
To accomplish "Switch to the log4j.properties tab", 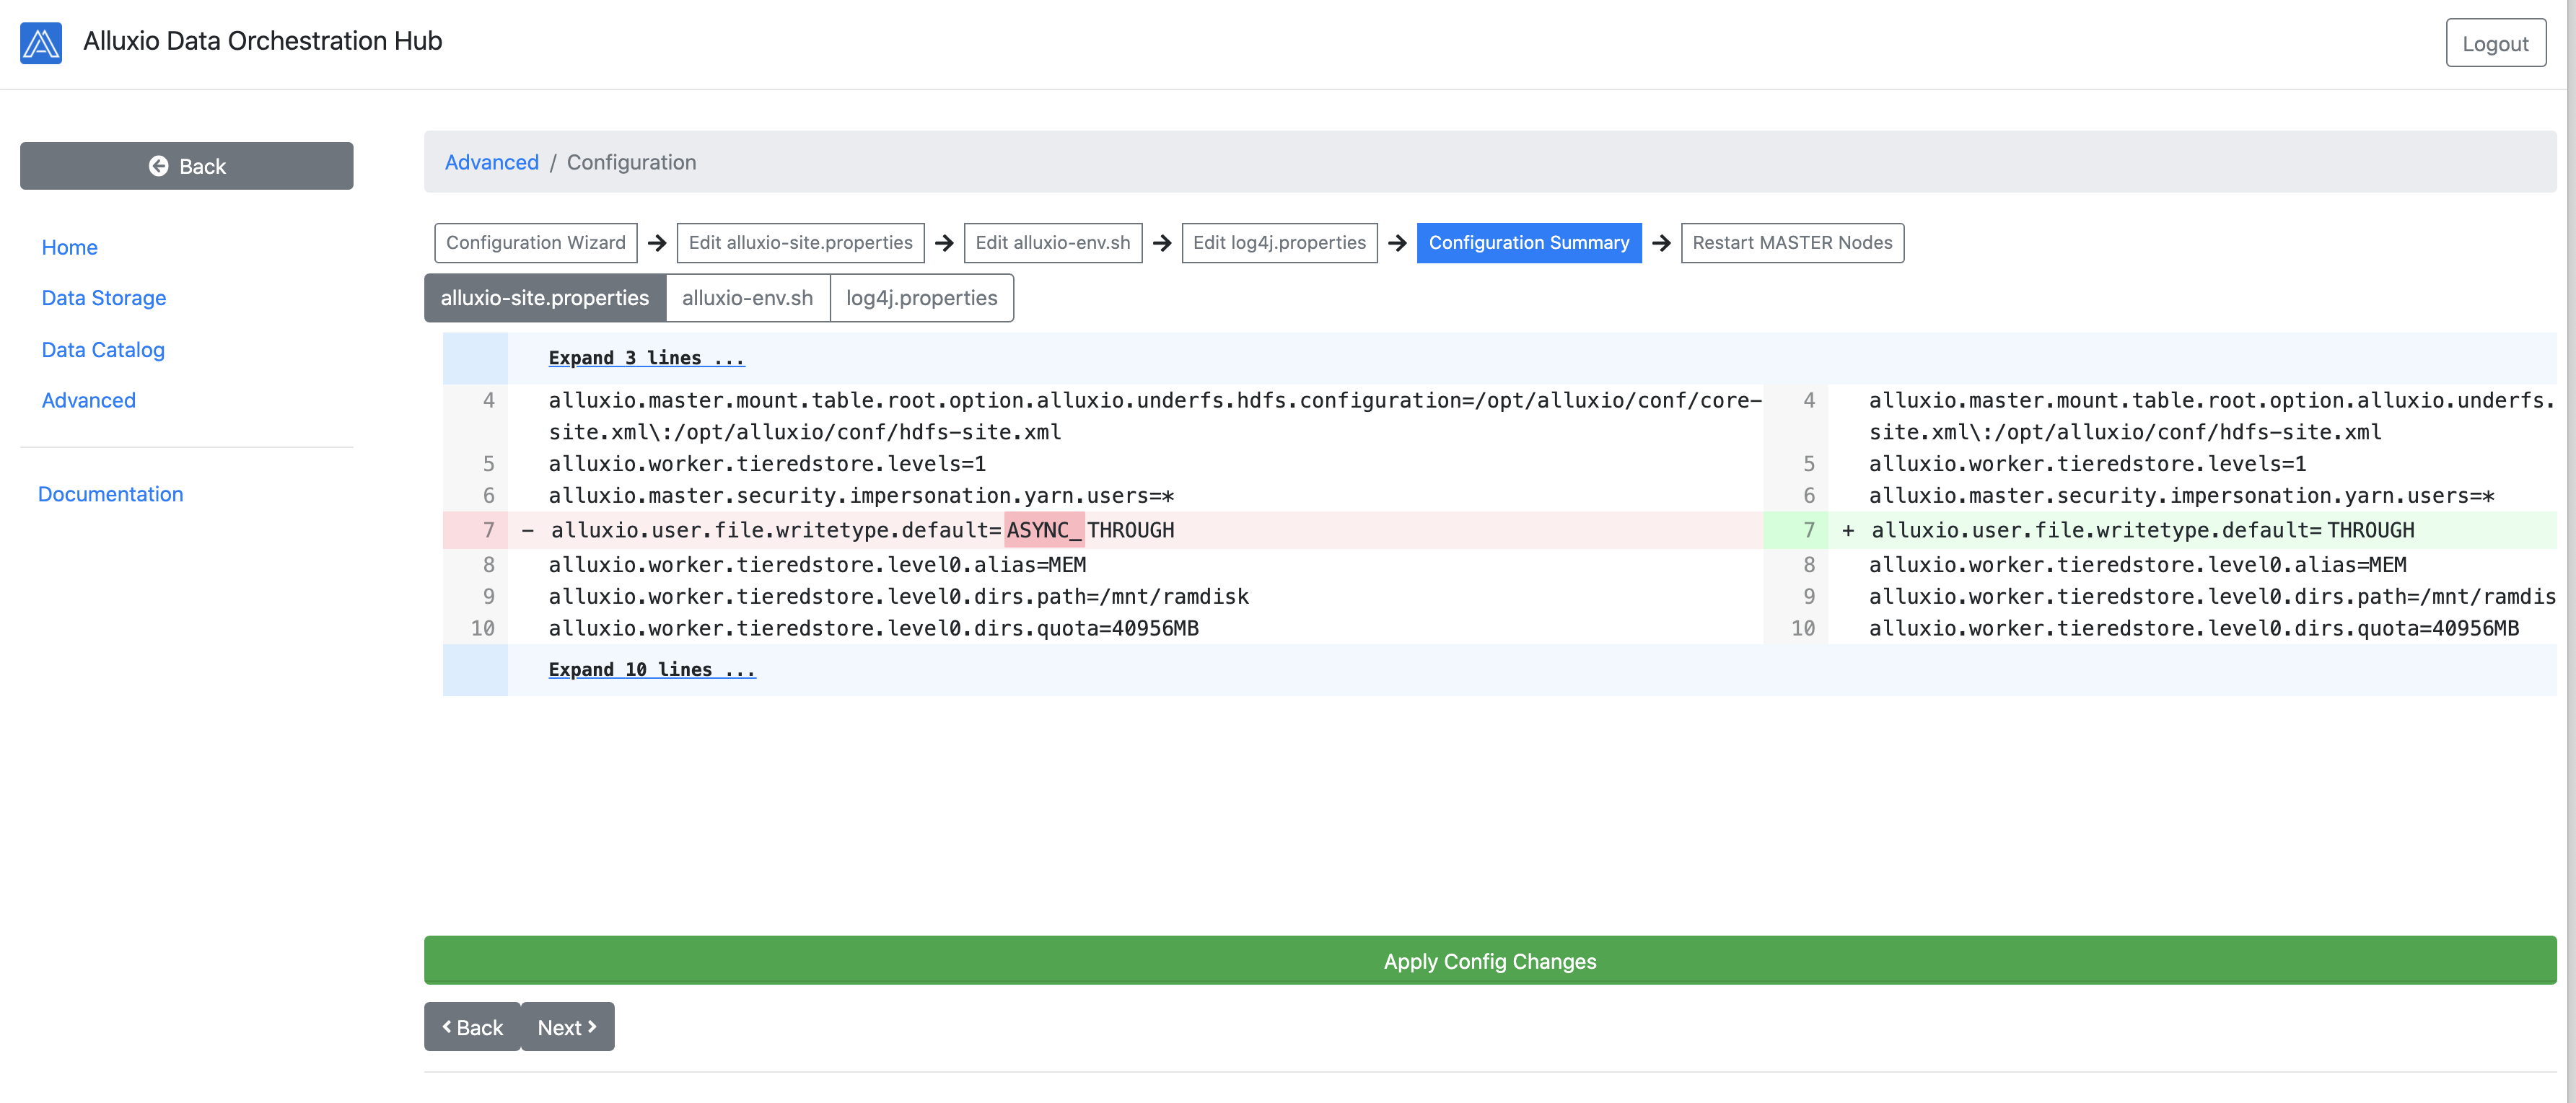I will pos(922,298).
